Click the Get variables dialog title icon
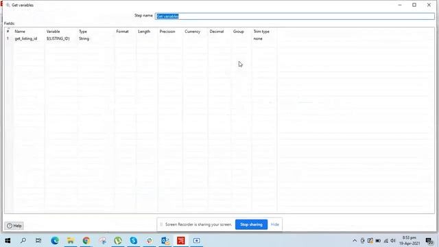The image size is (439, 247). coord(8,5)
